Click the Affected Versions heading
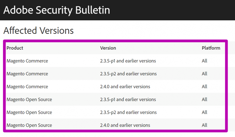Image resolution: width=235 pixels, height=137 pixels. tap(39, 31)
